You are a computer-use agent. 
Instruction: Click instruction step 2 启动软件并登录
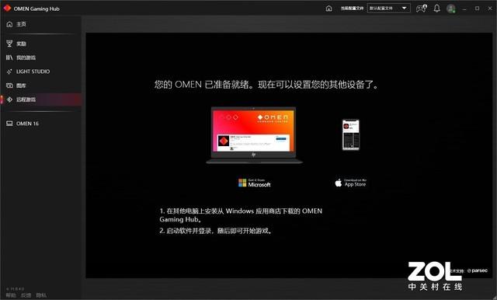[216, 231]
